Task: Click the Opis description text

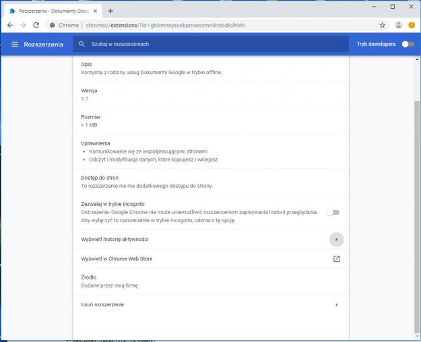Action: 152,73
